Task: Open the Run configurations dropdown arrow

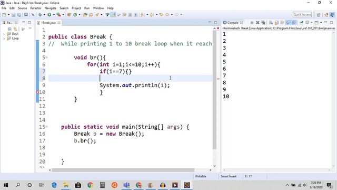Action: [x=54, y=15]
